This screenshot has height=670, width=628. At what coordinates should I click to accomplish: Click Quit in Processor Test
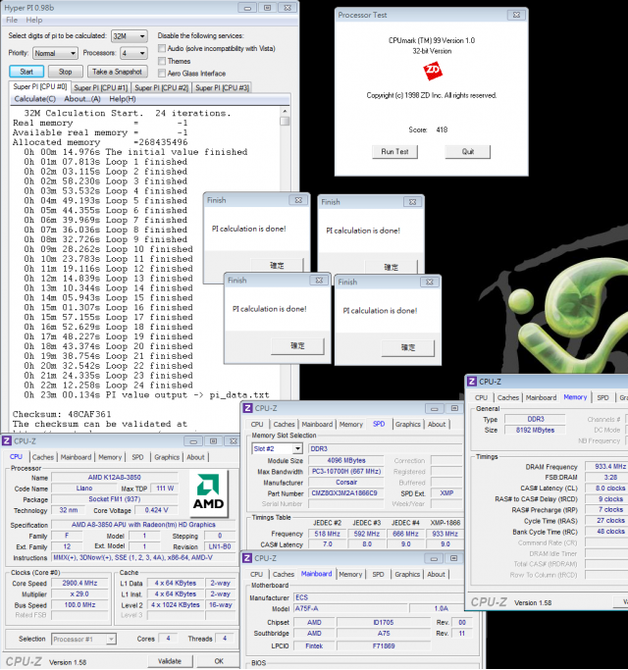(468, 152)
